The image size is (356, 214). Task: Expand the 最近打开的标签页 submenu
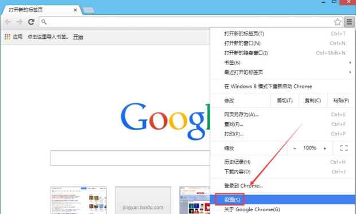click(x=283, y=72)
